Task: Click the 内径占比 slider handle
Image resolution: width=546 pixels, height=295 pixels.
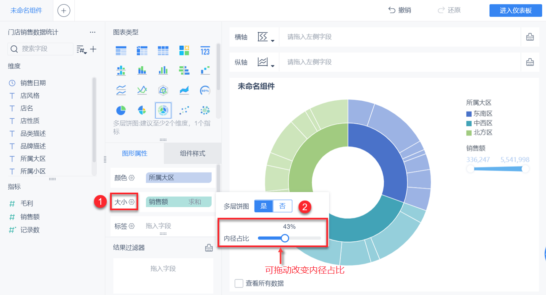Action: click(285, 238)
